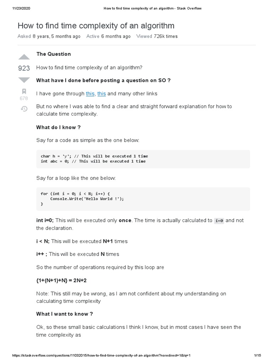273x364 pixels.
Task: Click the stackoverflow.com URL in the footer
Action: (102, 355)
